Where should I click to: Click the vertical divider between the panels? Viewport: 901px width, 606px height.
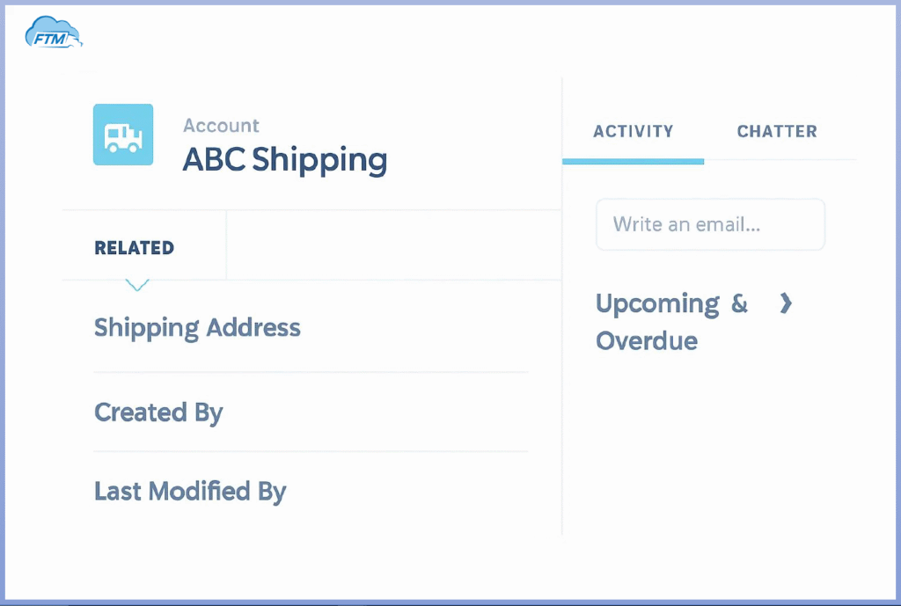562,352
